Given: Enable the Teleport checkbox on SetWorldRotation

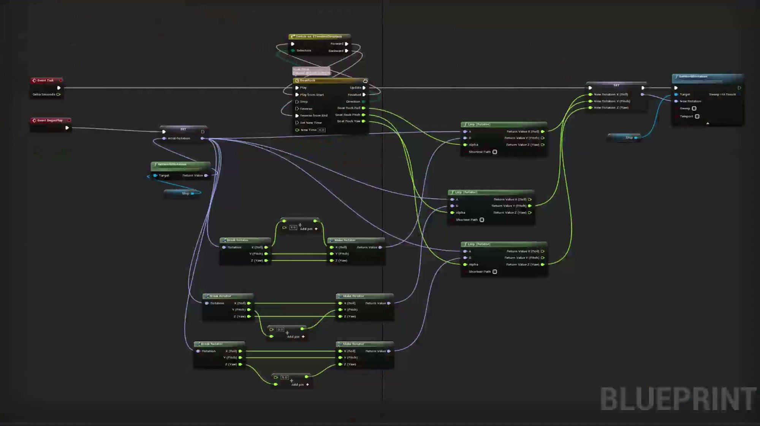Looking at the screenshot, I should 697,117.
